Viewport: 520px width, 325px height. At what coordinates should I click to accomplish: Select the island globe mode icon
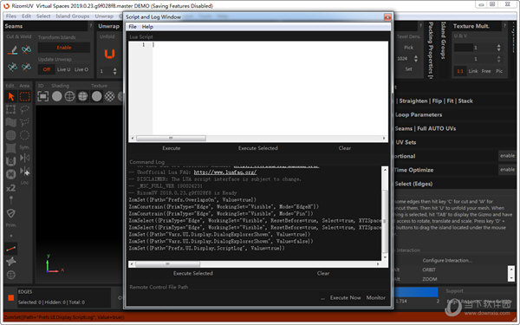[11, 275]
